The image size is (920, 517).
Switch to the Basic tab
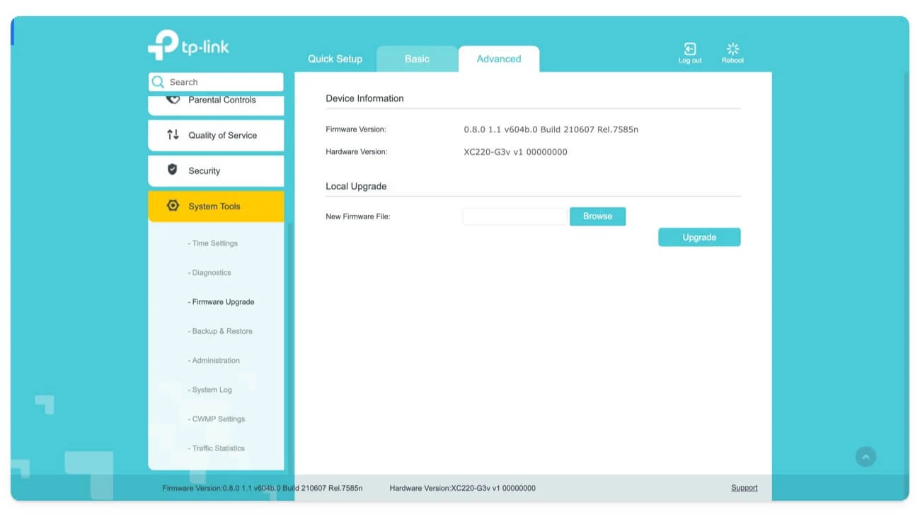pos(417,59)
